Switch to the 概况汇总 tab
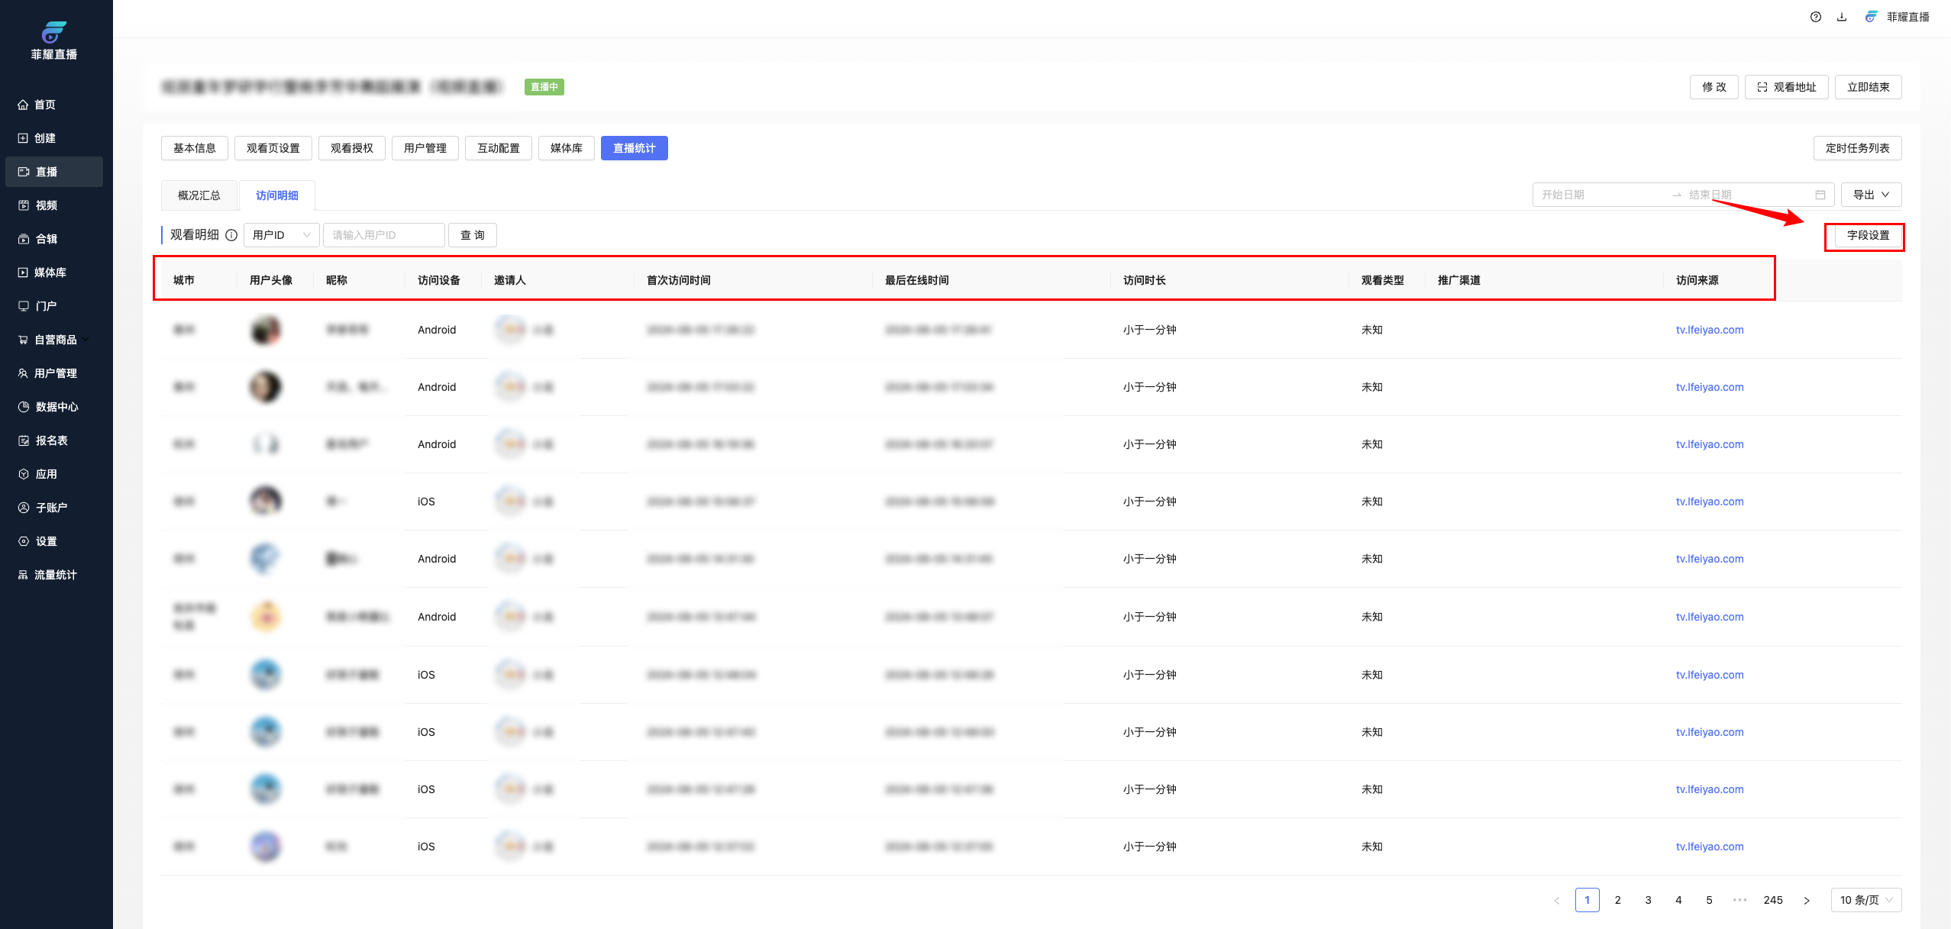1951x929 pixels. click(x=199, y=195)
